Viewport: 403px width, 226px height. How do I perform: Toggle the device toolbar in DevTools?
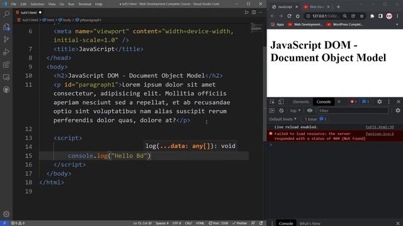point(281,102)
